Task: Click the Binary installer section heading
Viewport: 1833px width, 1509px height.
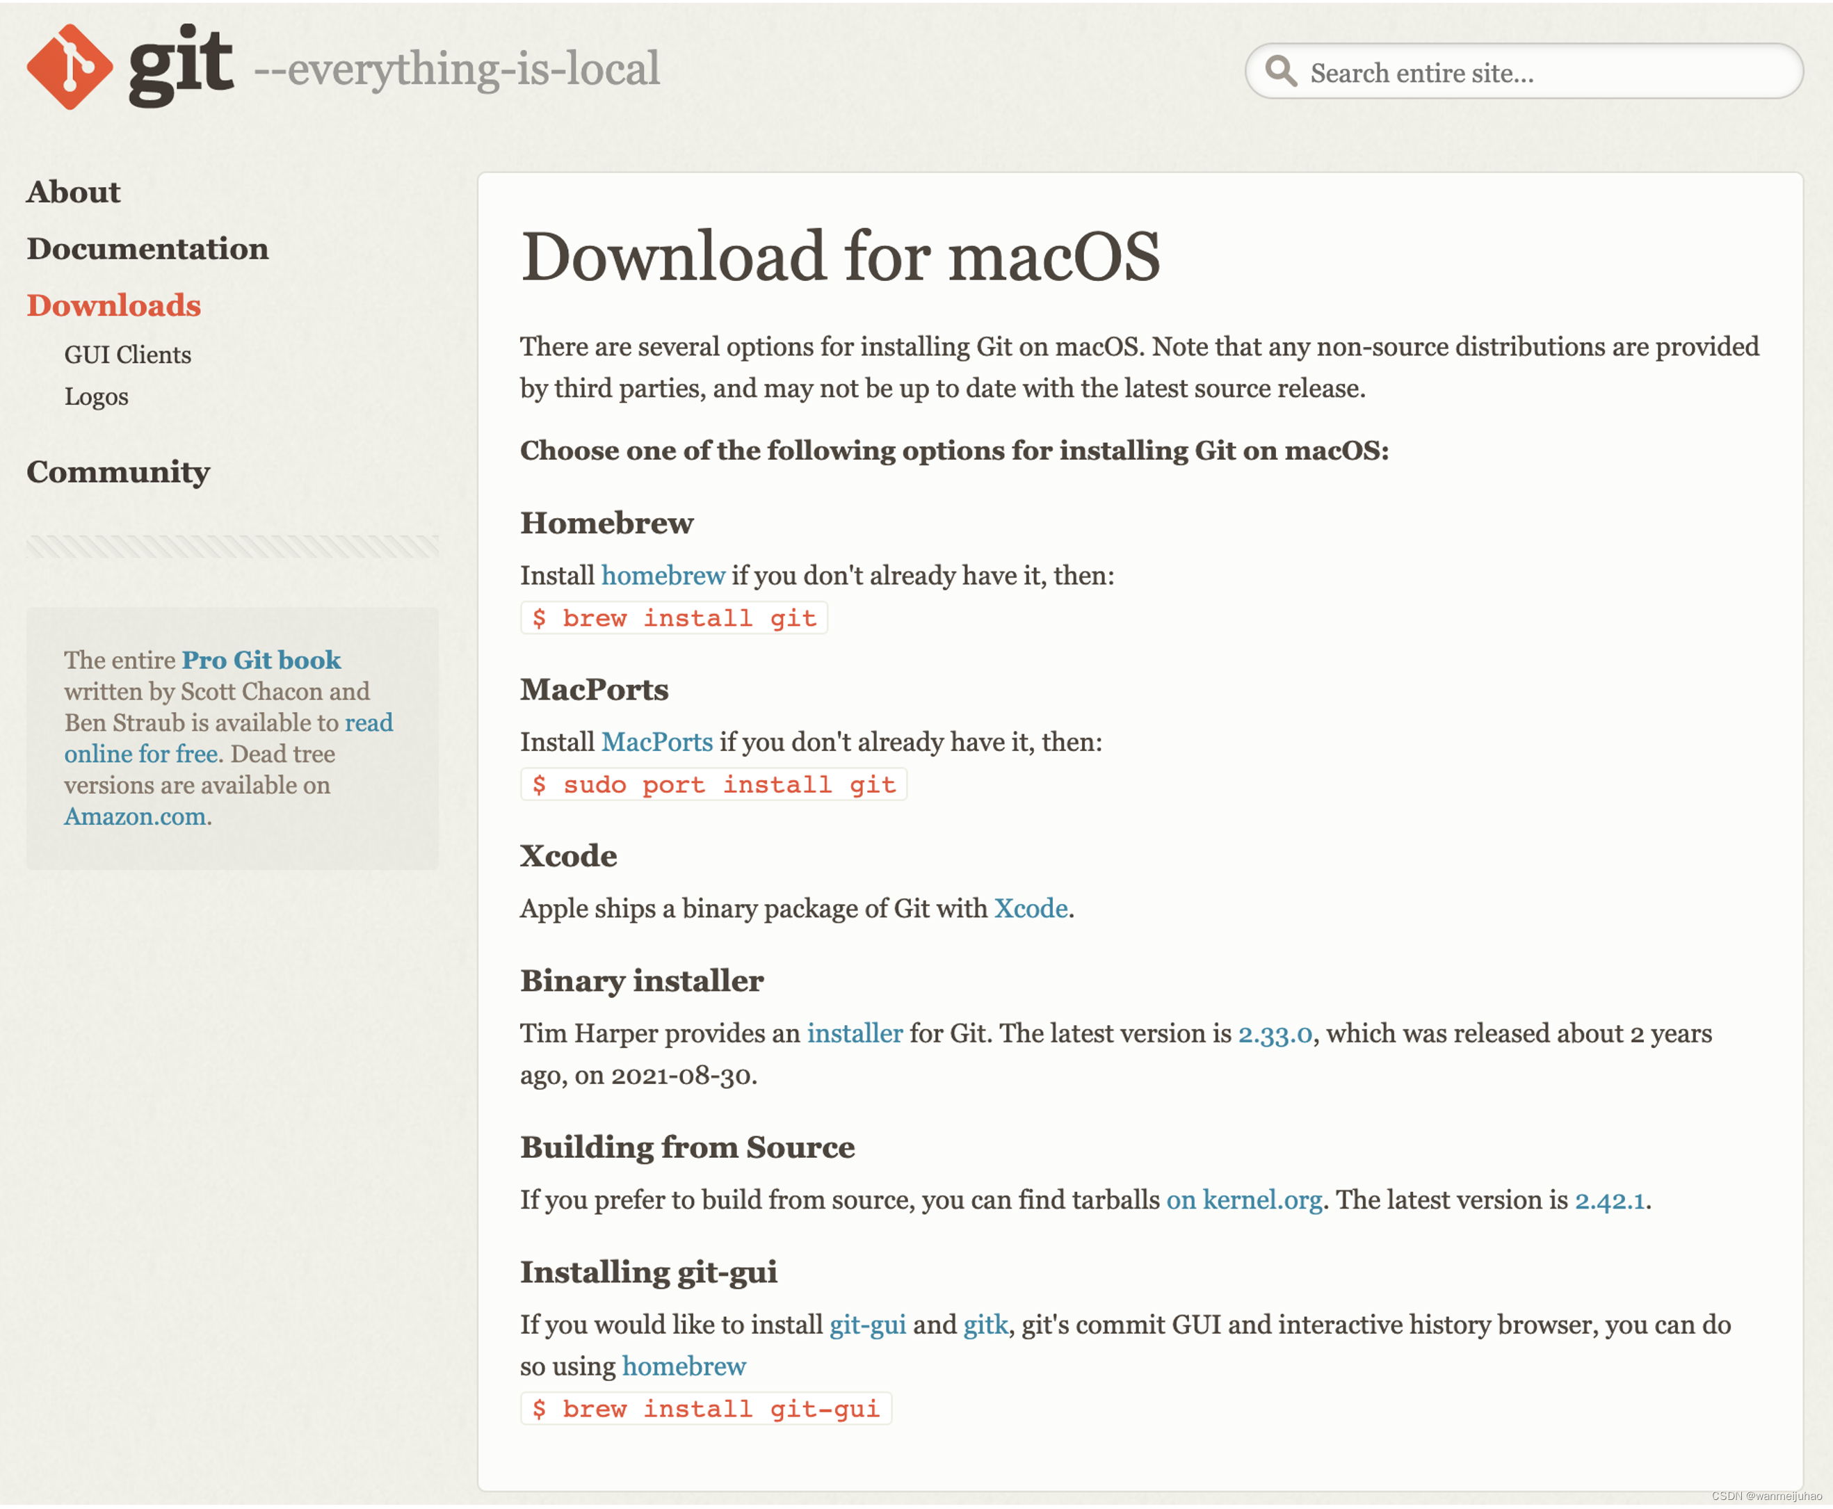Action: [641, 981]
